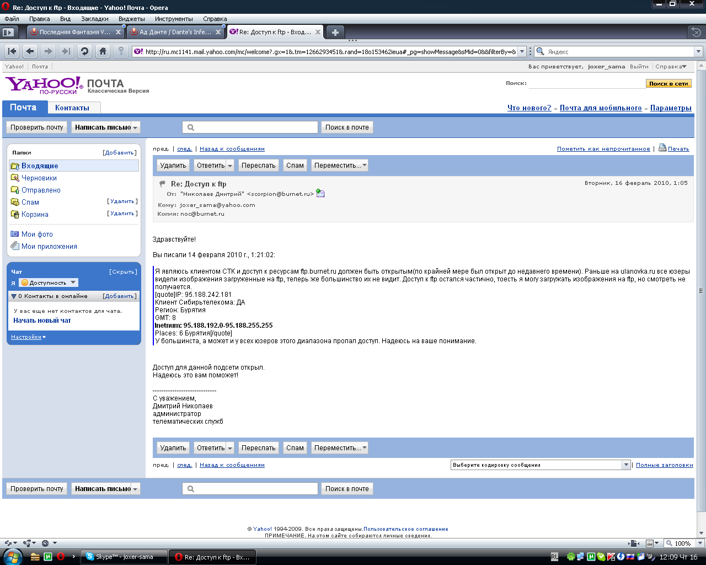Click the Russian flag tray icon
The image size is (706, 565).
630,557
